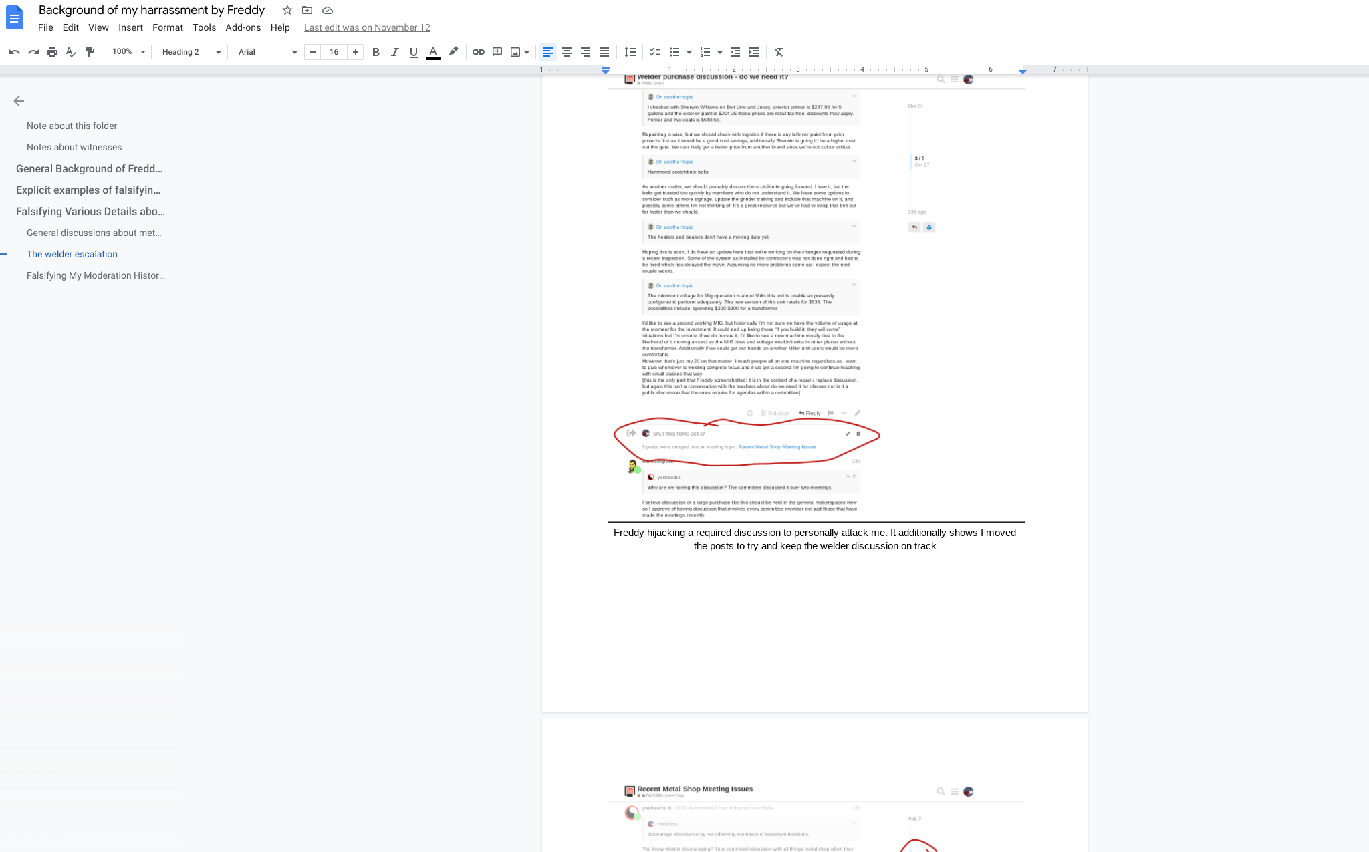The height and width of the screenshot is (852, 1369).
Task: Open the Heading 2 style dropdown
Action: click(x=191, y=52)
